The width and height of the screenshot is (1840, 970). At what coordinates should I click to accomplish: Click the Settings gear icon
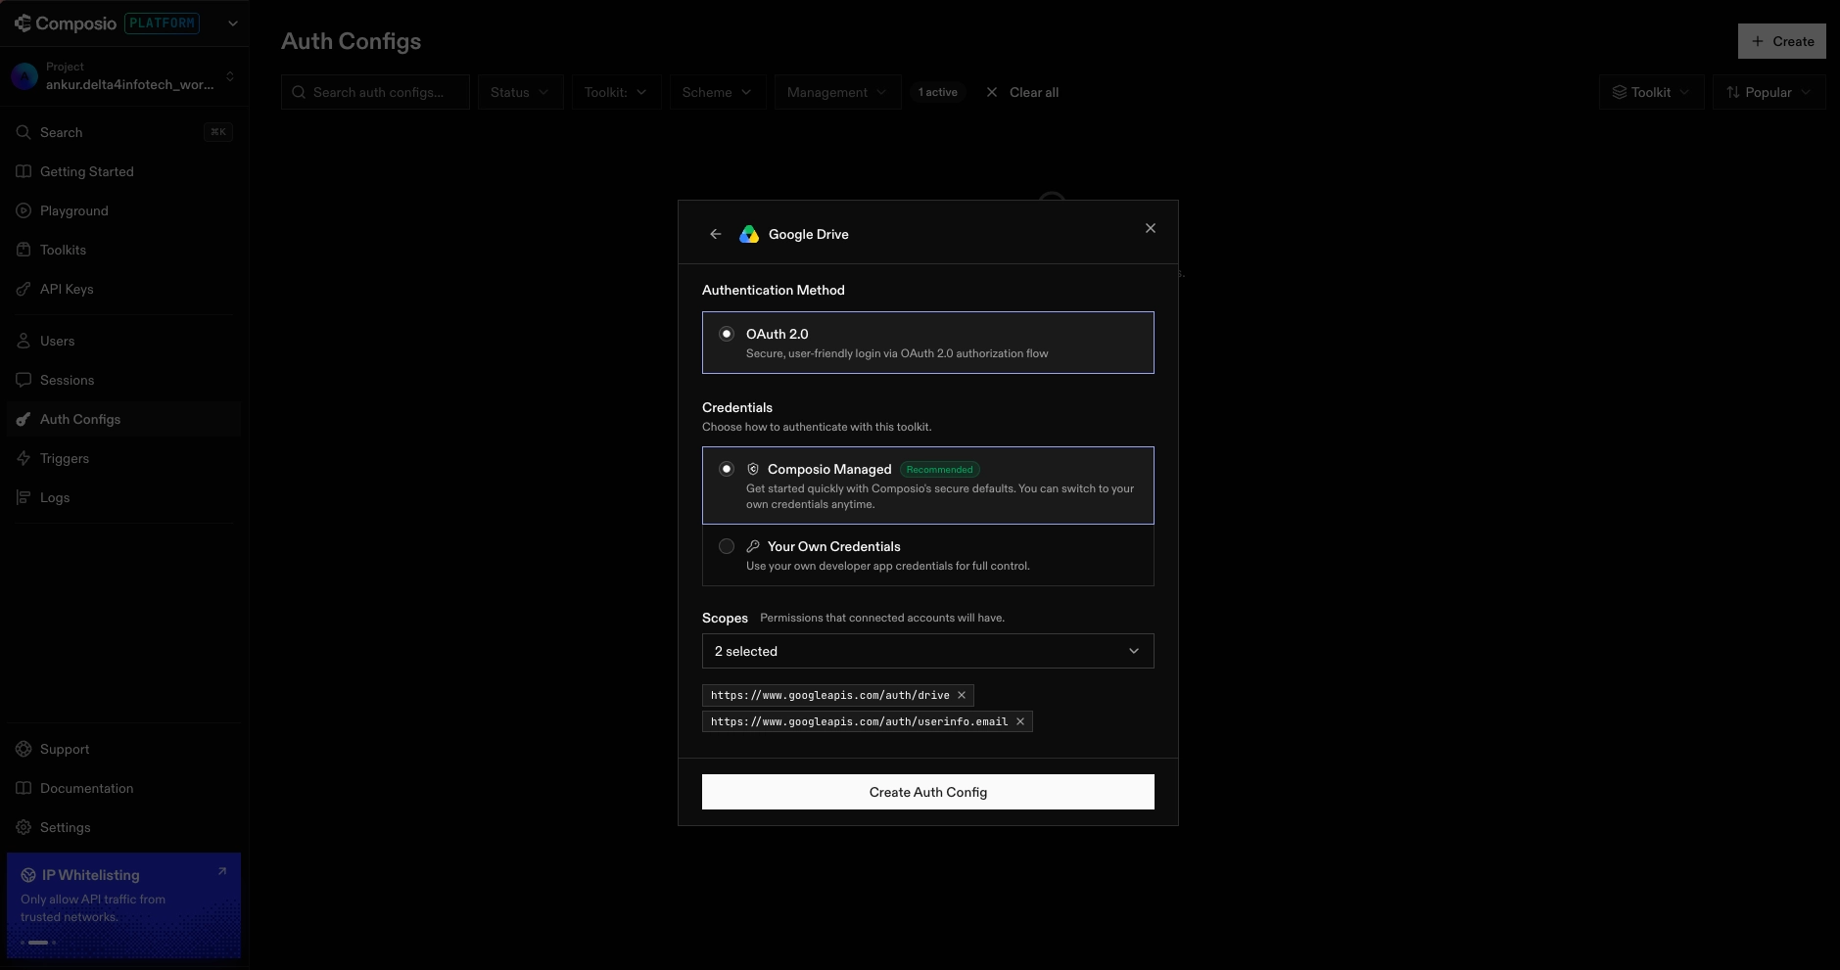pos(24,827)
